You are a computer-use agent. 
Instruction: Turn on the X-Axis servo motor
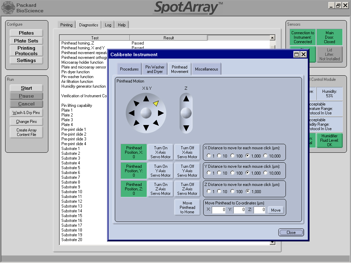pyautogui.click(x=160, y=152)
